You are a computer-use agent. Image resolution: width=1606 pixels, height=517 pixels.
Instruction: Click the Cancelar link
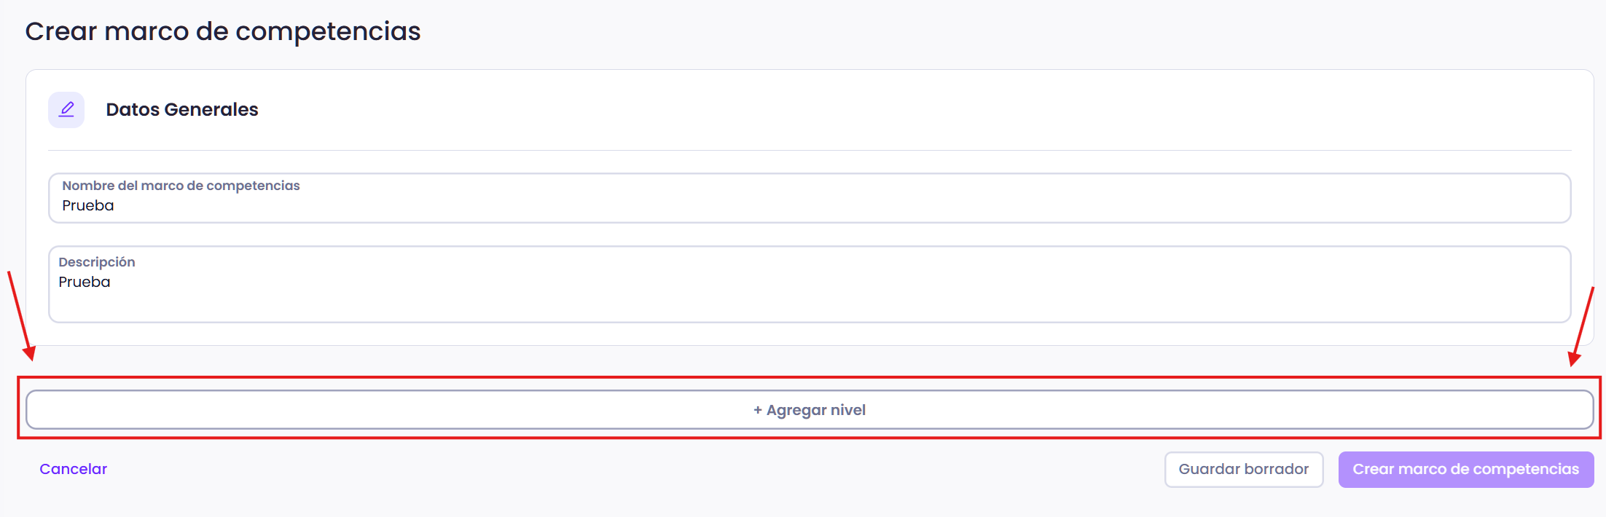(x=73, y=470)
